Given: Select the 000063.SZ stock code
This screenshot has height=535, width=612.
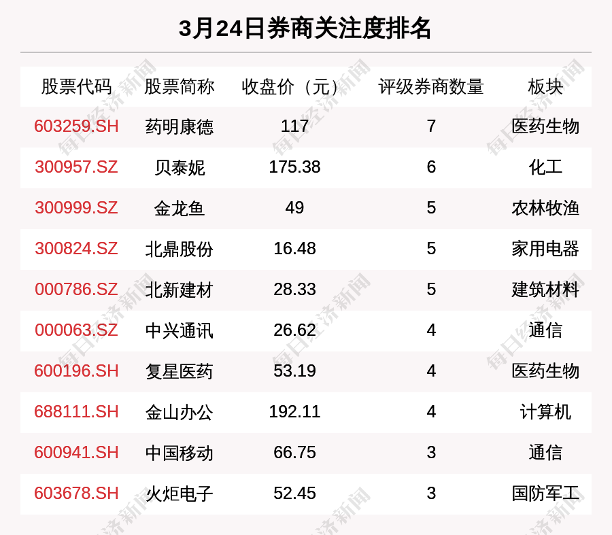Looking at the screenshot, I should (x=76, y=330).
